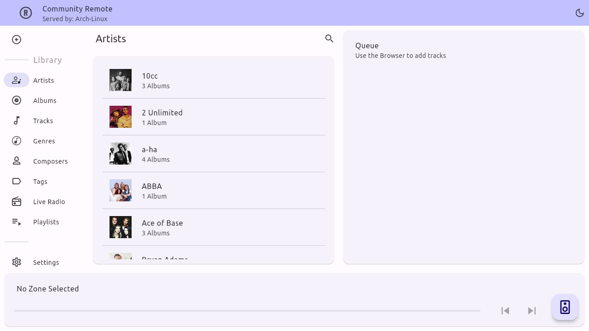Open the search in Artists view

pyautogui.click(x=329, y=39)
